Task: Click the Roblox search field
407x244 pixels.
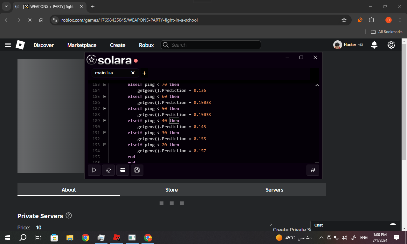Action: coord(211,45)
